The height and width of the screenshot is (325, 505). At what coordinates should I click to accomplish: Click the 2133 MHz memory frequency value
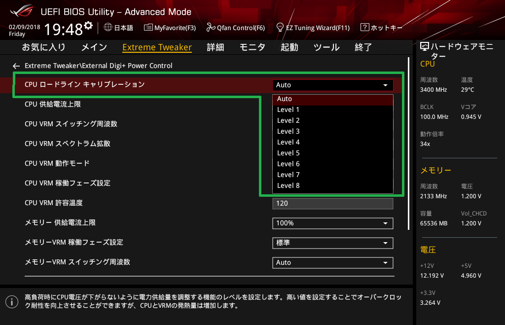click(x=433, y=196)
